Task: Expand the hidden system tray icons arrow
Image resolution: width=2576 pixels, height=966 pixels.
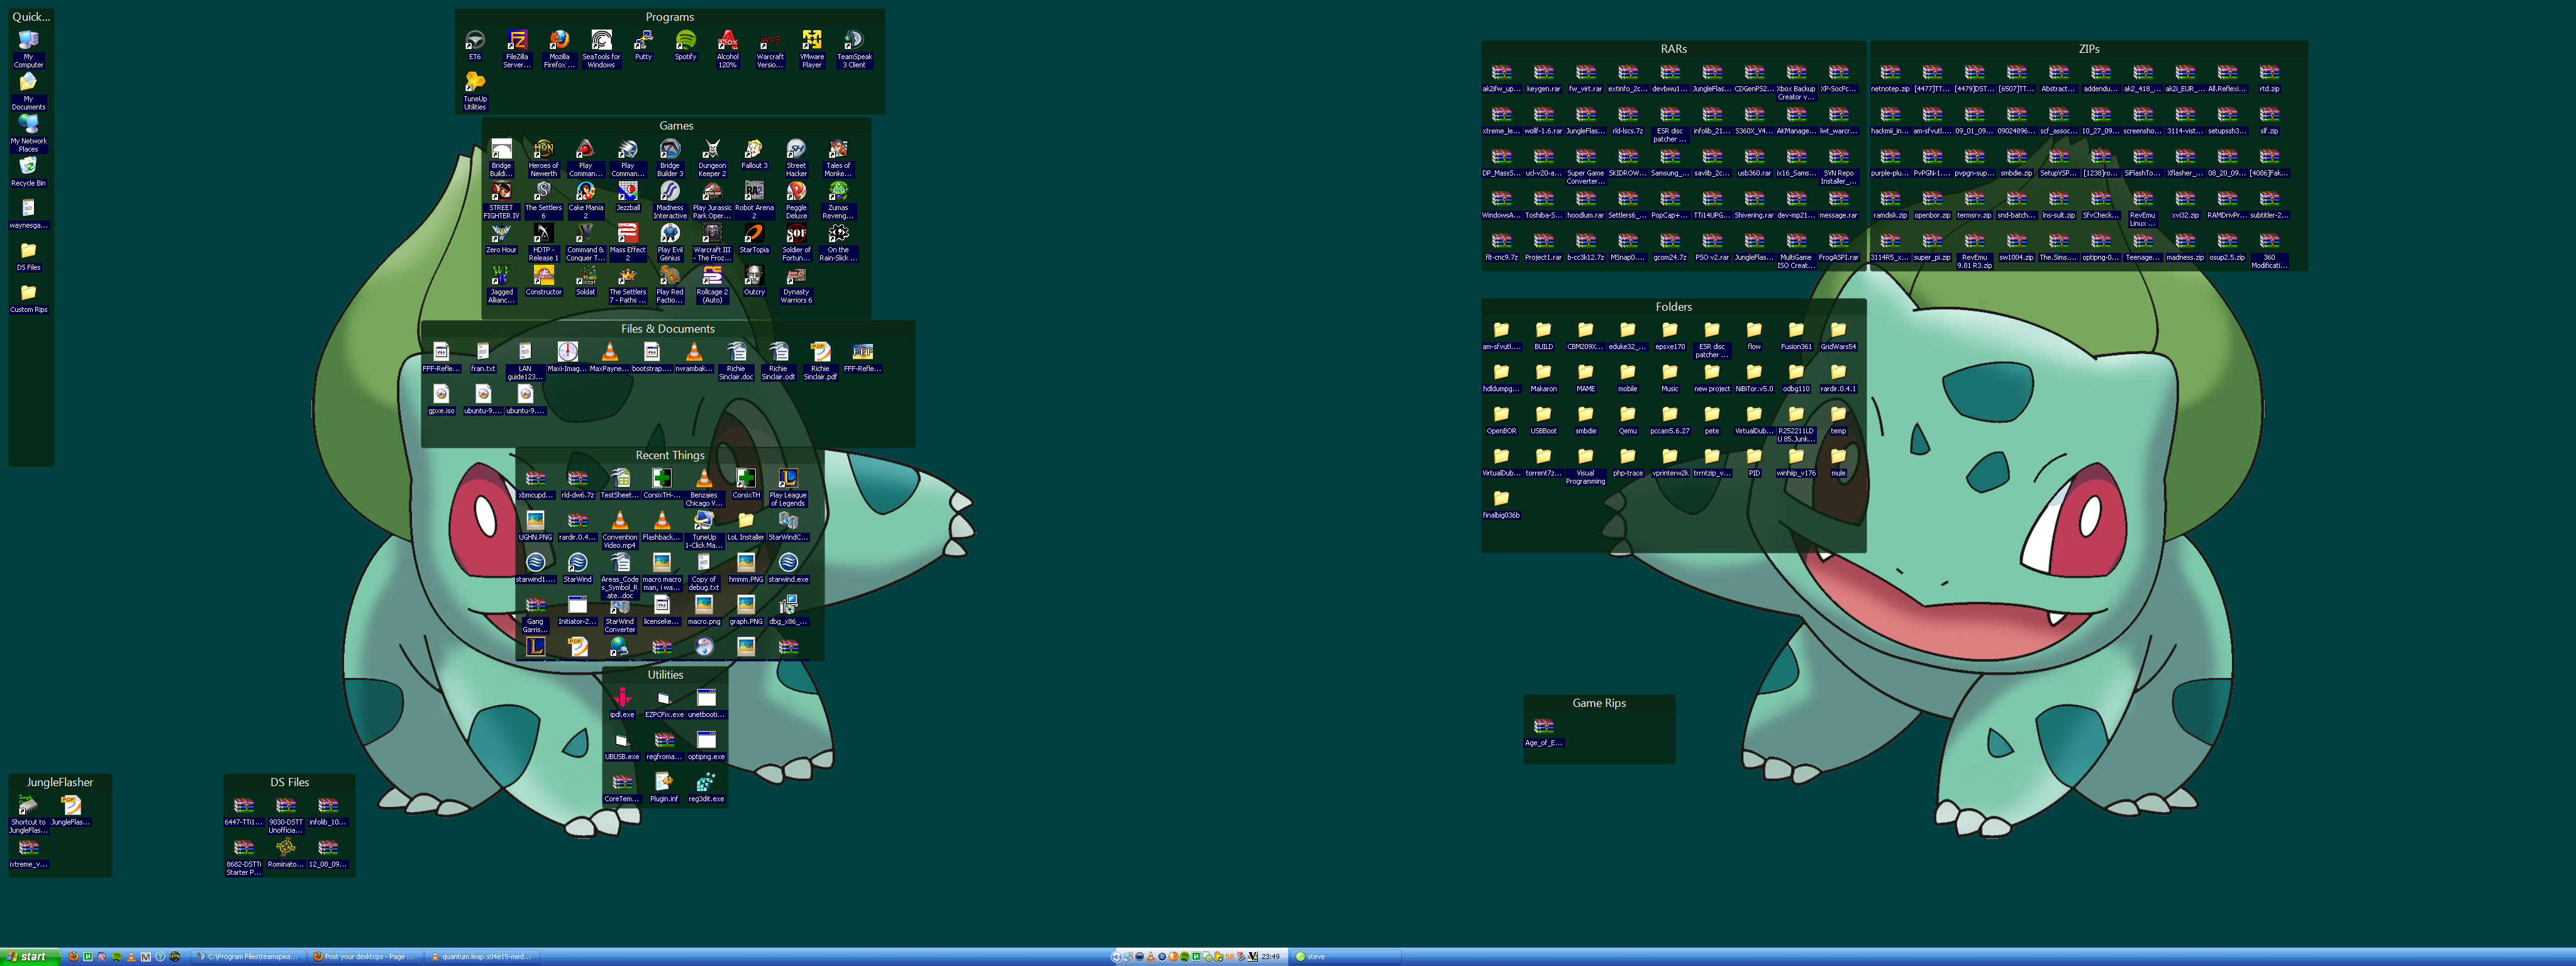Action: (x=1116, y=957)
